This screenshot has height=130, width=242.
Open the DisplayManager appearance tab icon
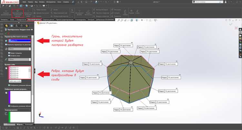tap(27, 26)
